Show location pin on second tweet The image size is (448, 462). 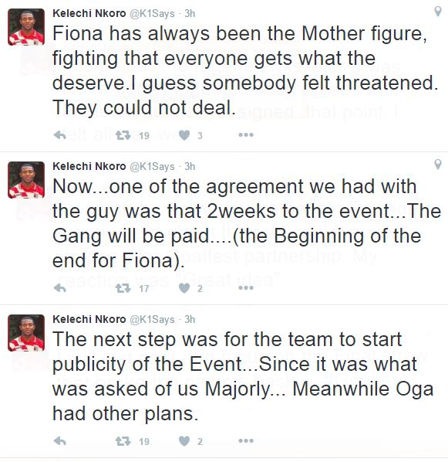tap(438, 164)
